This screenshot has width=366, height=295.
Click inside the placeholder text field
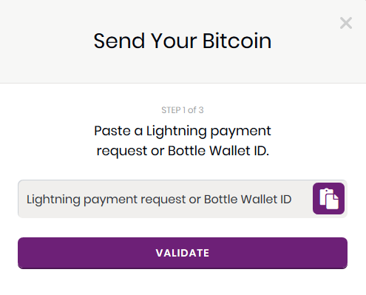[165, 199]
